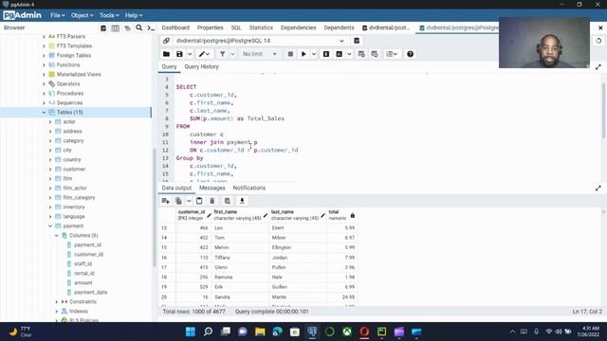Image resolution: width=607 pixels, height=341 pixels.
Task: Open the Dependencies tab
Action: [x=298, y=27]
